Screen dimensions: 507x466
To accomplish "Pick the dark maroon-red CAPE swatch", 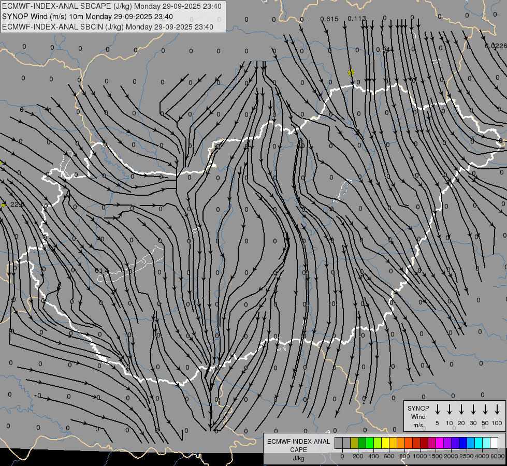I will click(424, 443).
